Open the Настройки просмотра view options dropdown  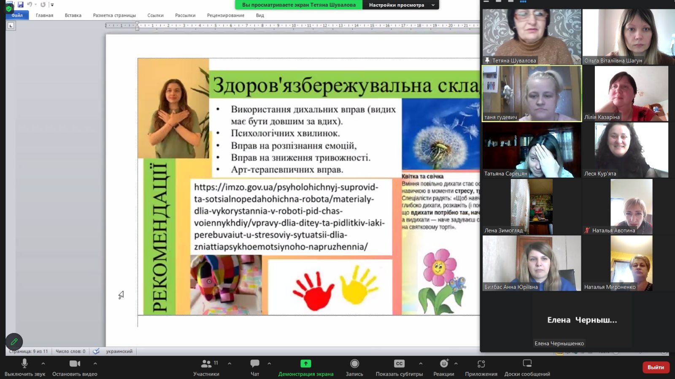(400, 5)
